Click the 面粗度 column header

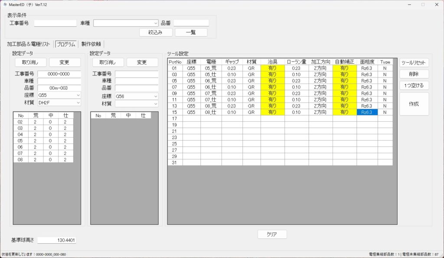367,62
